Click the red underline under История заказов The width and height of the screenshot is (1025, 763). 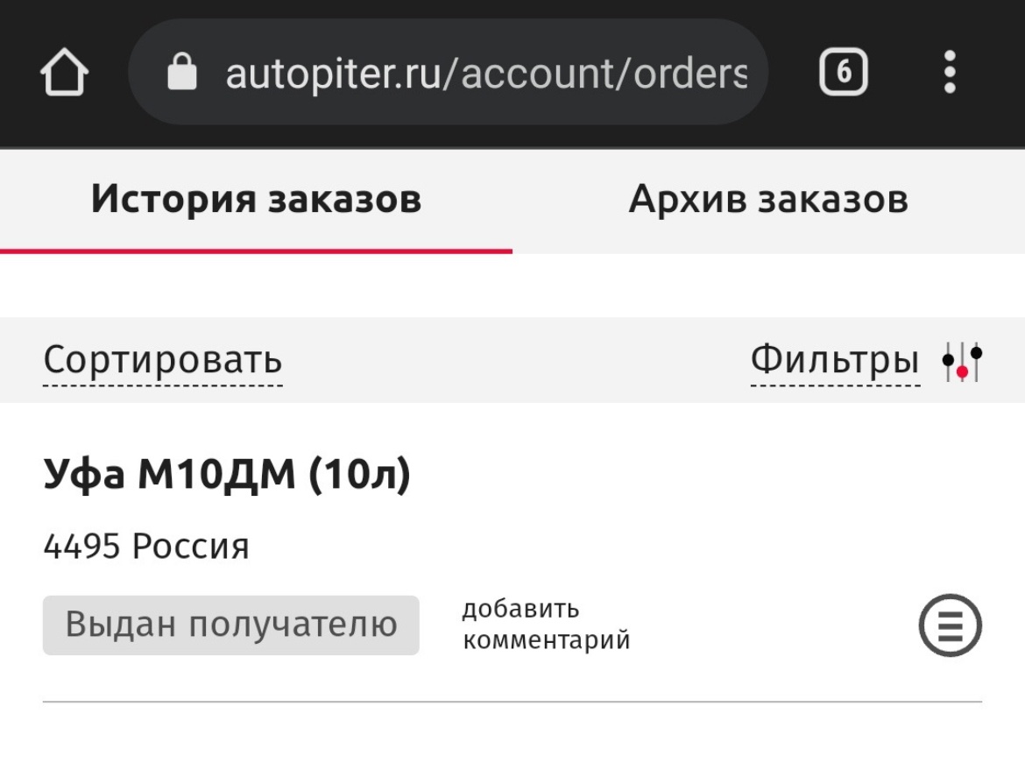(256, 251)
